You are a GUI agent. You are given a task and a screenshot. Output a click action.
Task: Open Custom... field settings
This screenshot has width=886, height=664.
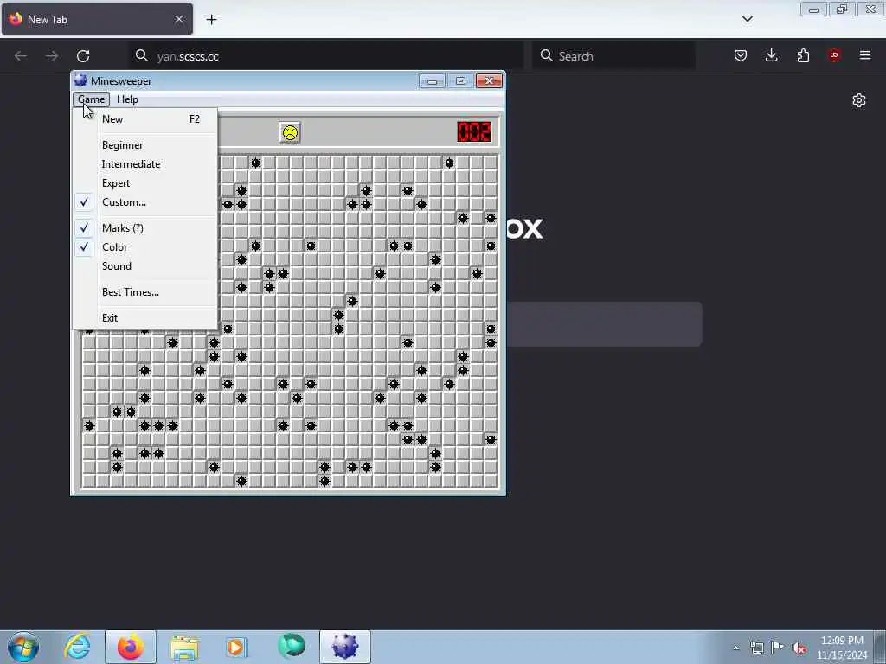tap(144, 202)
